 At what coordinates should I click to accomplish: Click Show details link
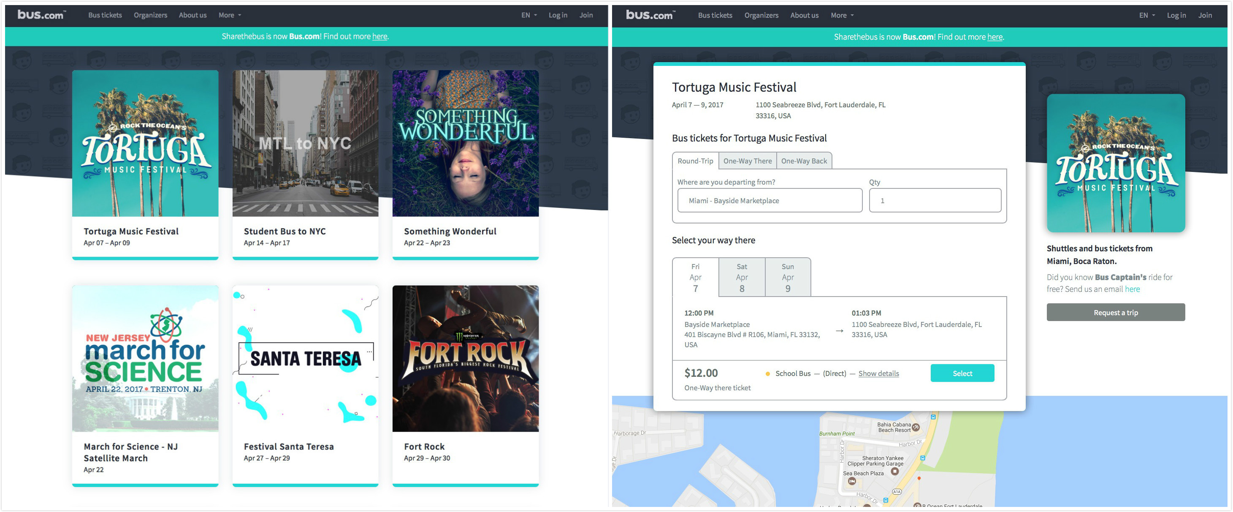878,373
